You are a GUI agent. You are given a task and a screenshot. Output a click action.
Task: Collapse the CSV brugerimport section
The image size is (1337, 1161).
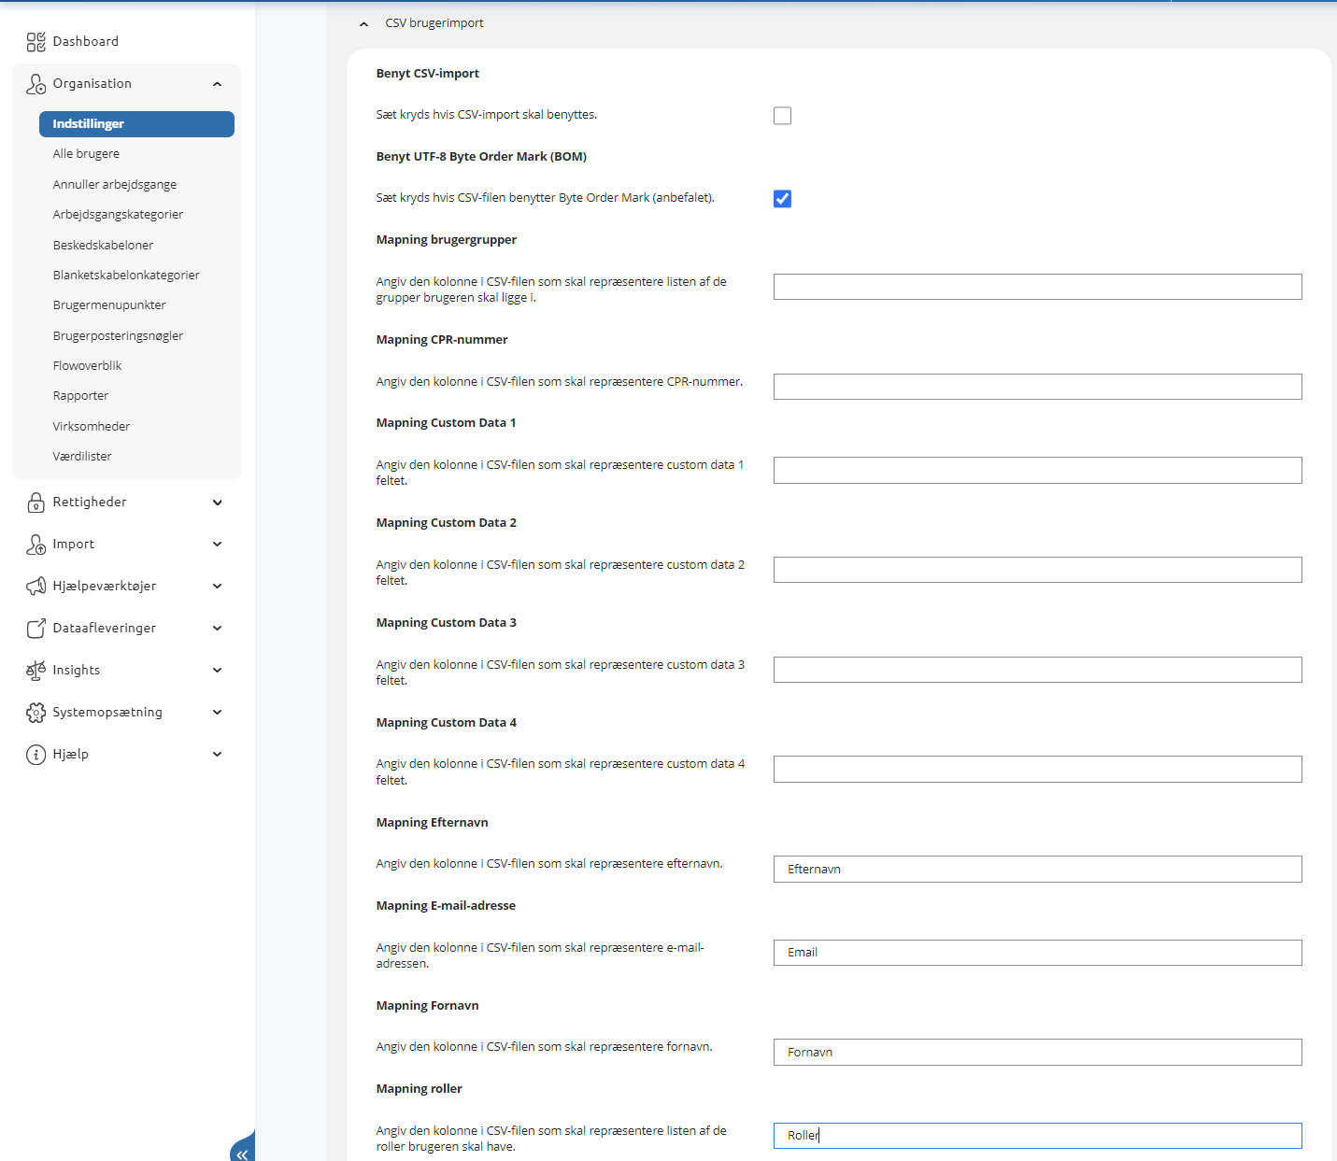point(363,24)
